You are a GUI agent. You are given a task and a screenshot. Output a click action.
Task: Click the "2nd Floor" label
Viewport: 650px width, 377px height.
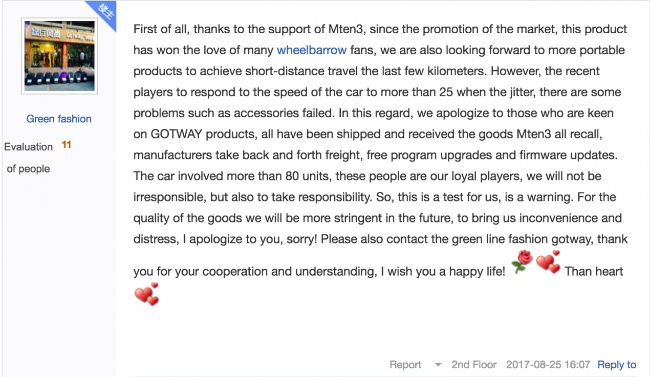click(x=474, y=365)
